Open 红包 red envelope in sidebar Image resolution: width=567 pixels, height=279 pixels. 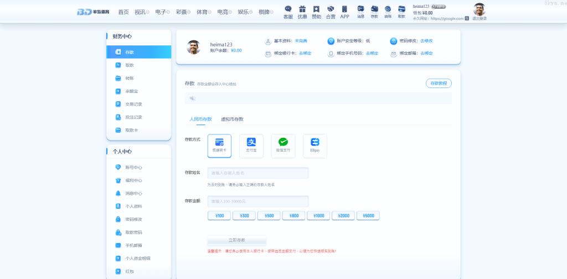coord(130,271)
